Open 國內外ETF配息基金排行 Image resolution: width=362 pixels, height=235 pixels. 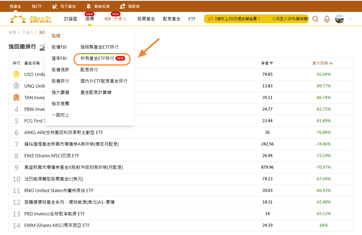click(x=104, y=81)
